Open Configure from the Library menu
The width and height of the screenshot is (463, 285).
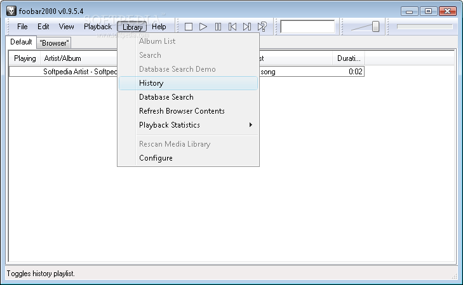coord(188,158)
